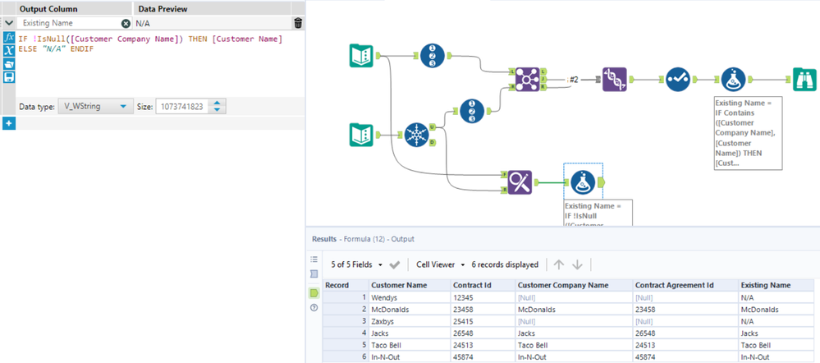
Task: Open Results panel help icon
Action: click(314, 307)
